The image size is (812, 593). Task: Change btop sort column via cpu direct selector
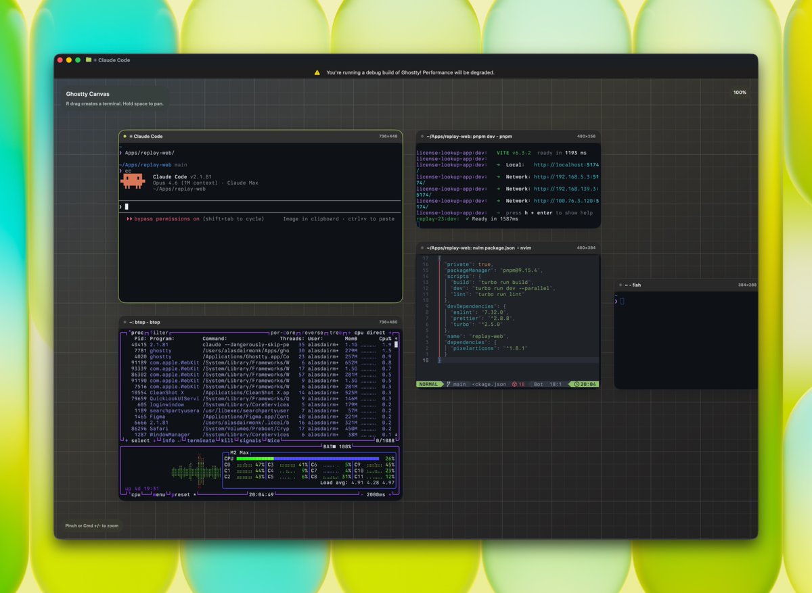tap(369, 333)
